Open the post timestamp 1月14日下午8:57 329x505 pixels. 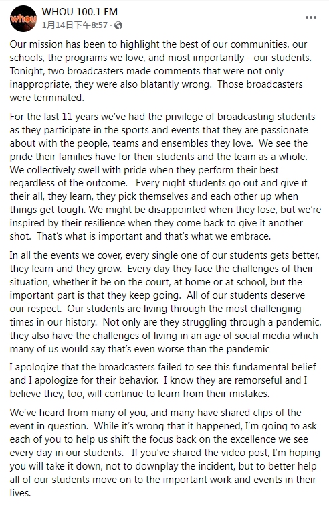click(75, 25)
